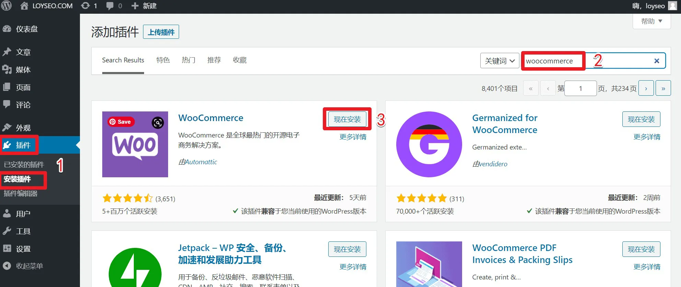Viewport: 681px width, 287px height.
Task: Install Jetpack with 现在安装 button
Action: pyautogui.click(x=347, y=249)
